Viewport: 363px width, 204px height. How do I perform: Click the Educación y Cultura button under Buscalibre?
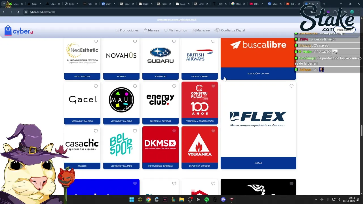258,74
